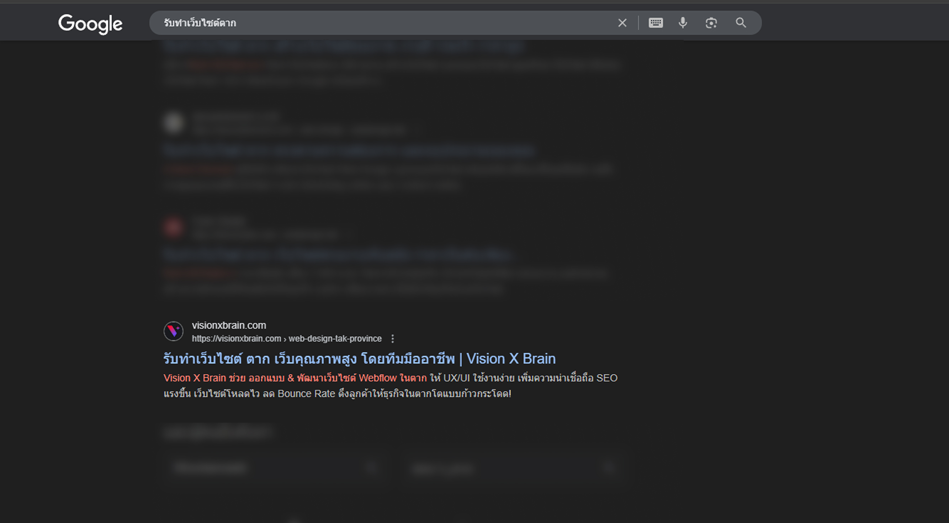Click the Google logo
The width and height of the screenshot is (949, 523).
point(90,24)
